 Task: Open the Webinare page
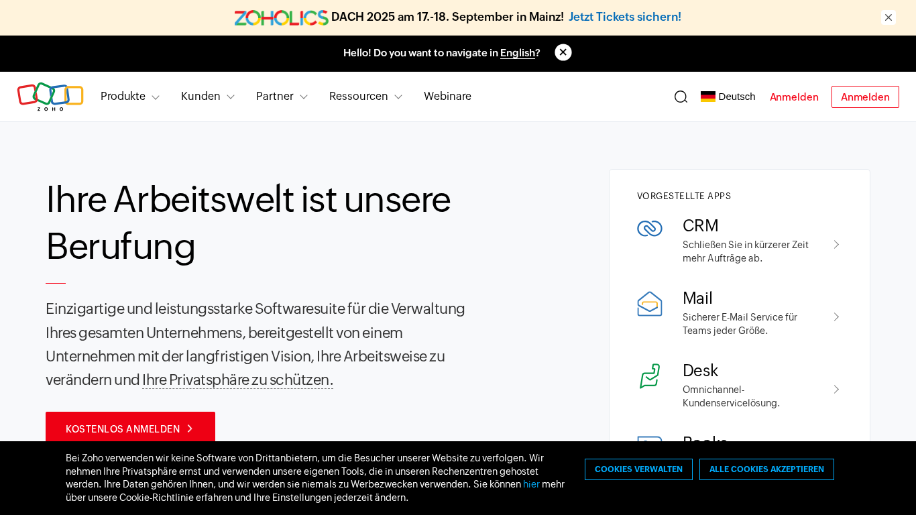(447, 97)
